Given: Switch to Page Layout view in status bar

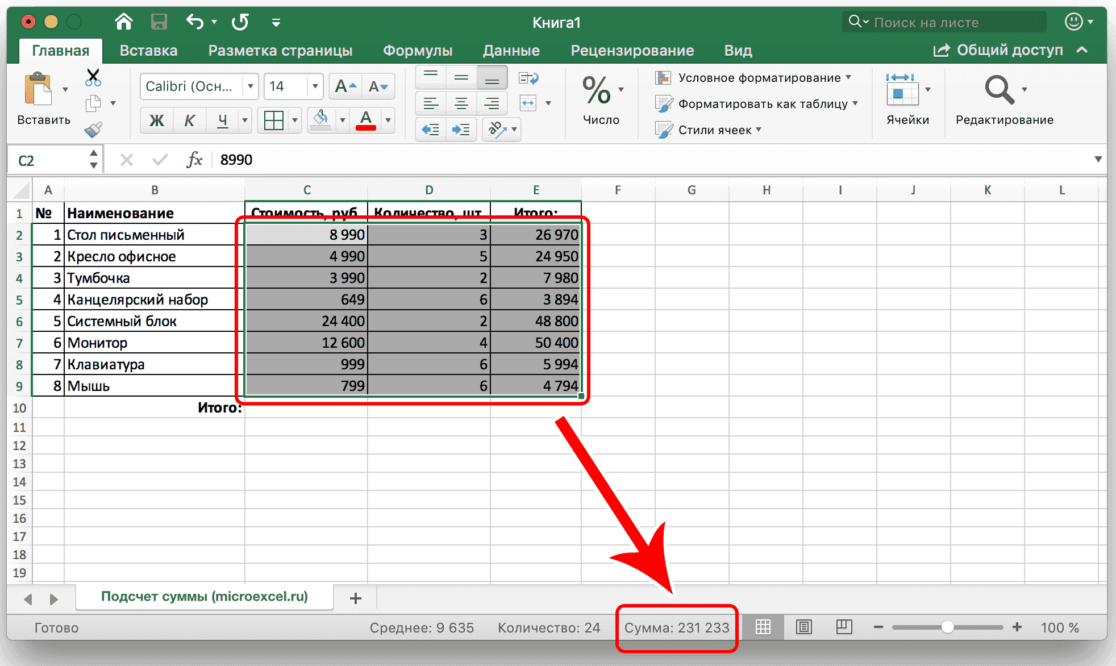Looking at the screenshot, I should (803, 627).
